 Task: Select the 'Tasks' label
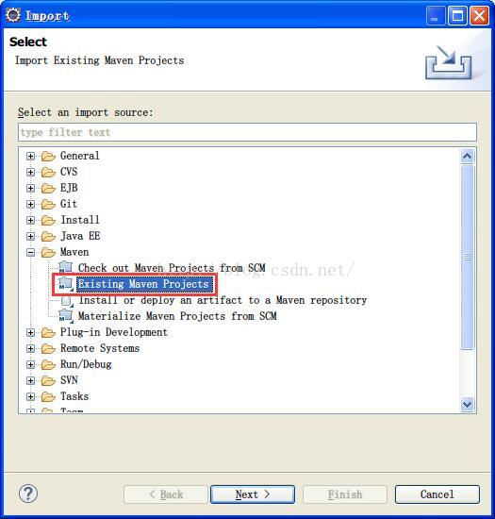tap(74, 396)
